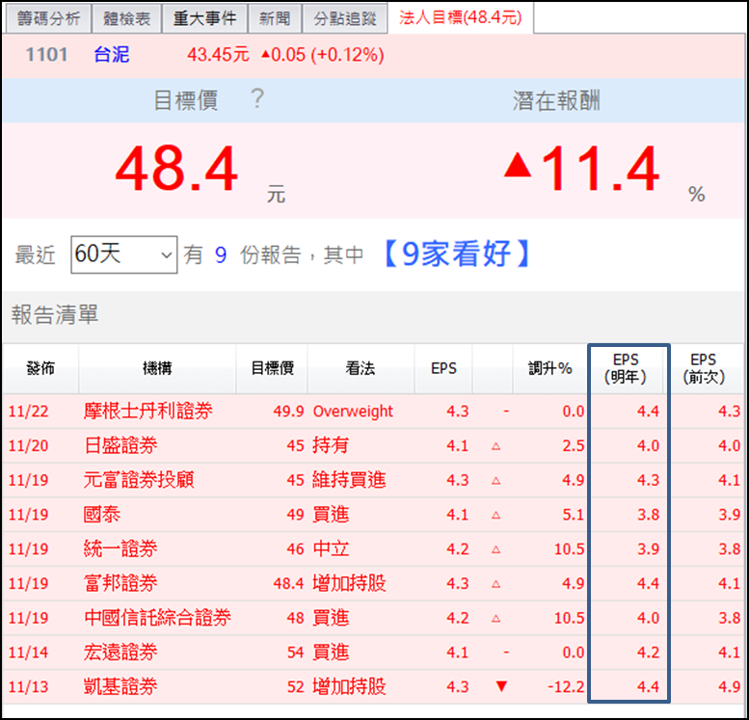Viewport: 749px width, 720px height.
Task: Sort by the 看法 column header
Action: tap(361, 368)
